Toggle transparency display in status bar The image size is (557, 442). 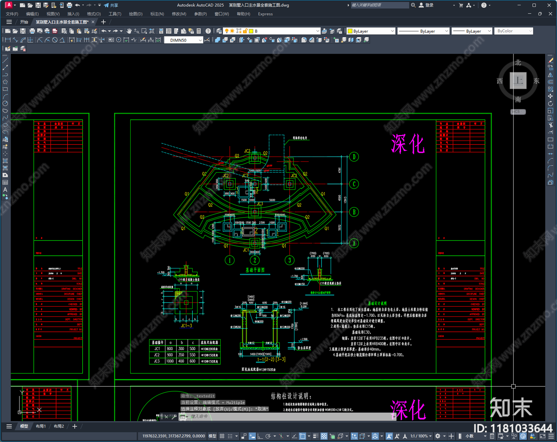[324, 436]
